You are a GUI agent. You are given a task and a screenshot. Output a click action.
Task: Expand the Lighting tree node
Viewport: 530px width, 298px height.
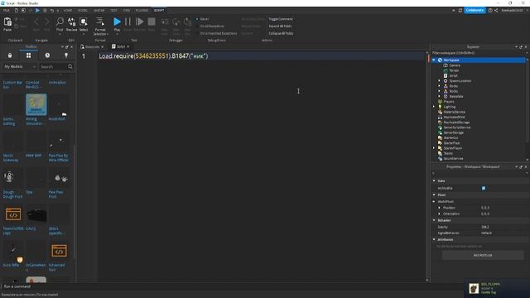pos(434,107)
